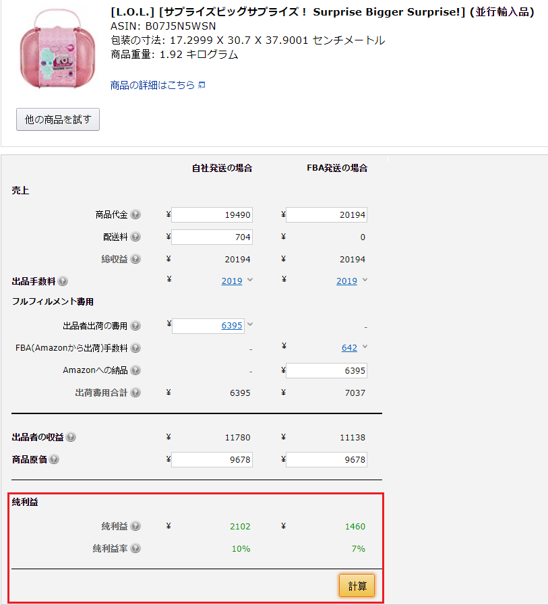Click 商品代金 field showing 19490

[x=212, y=214]
